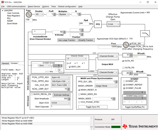Open the Tools menu

[x=53, y=7]
